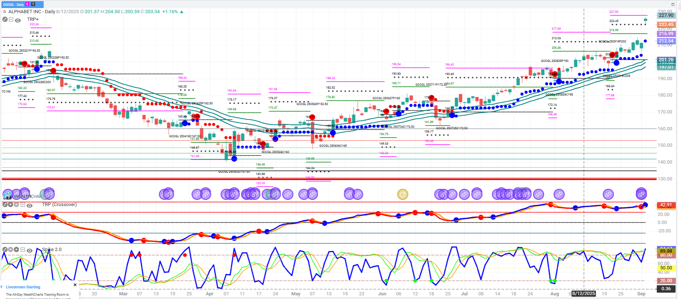Move the Spike 2.0 panel down
This screenshot has height=299, width=681.
(x=10, y=250)
